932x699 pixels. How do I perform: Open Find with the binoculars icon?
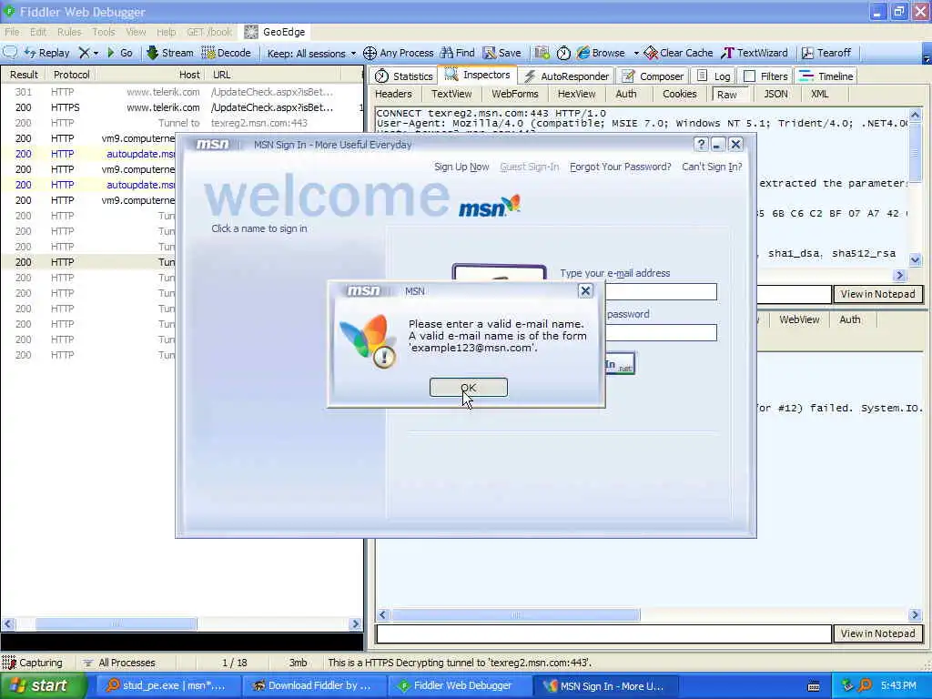[x=458, y=53]
